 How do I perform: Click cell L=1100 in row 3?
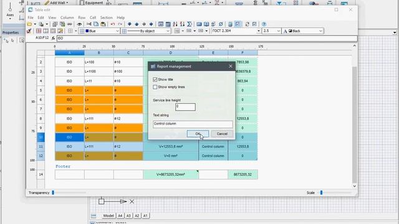pos(99,72)
